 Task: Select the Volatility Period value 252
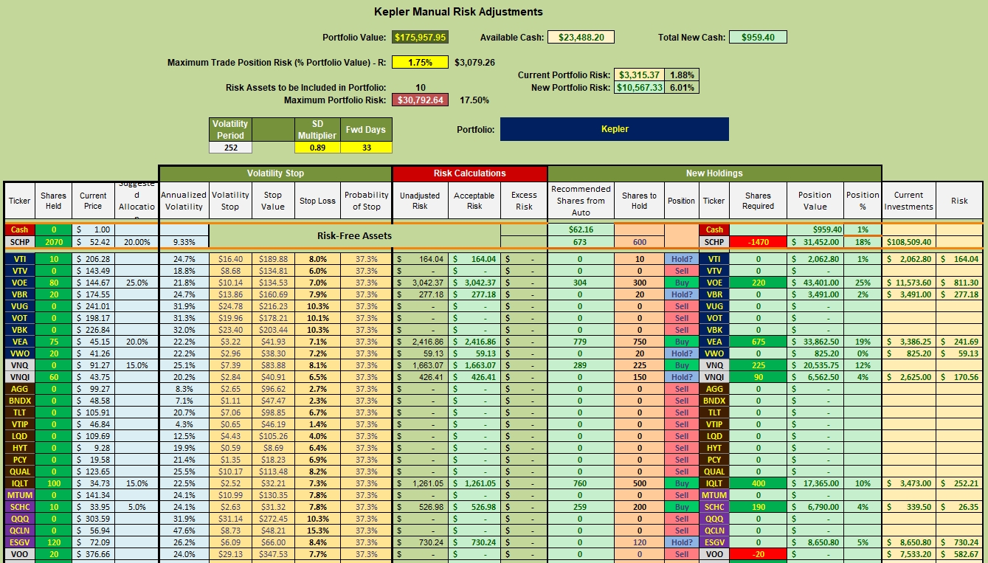pos(230,148)
